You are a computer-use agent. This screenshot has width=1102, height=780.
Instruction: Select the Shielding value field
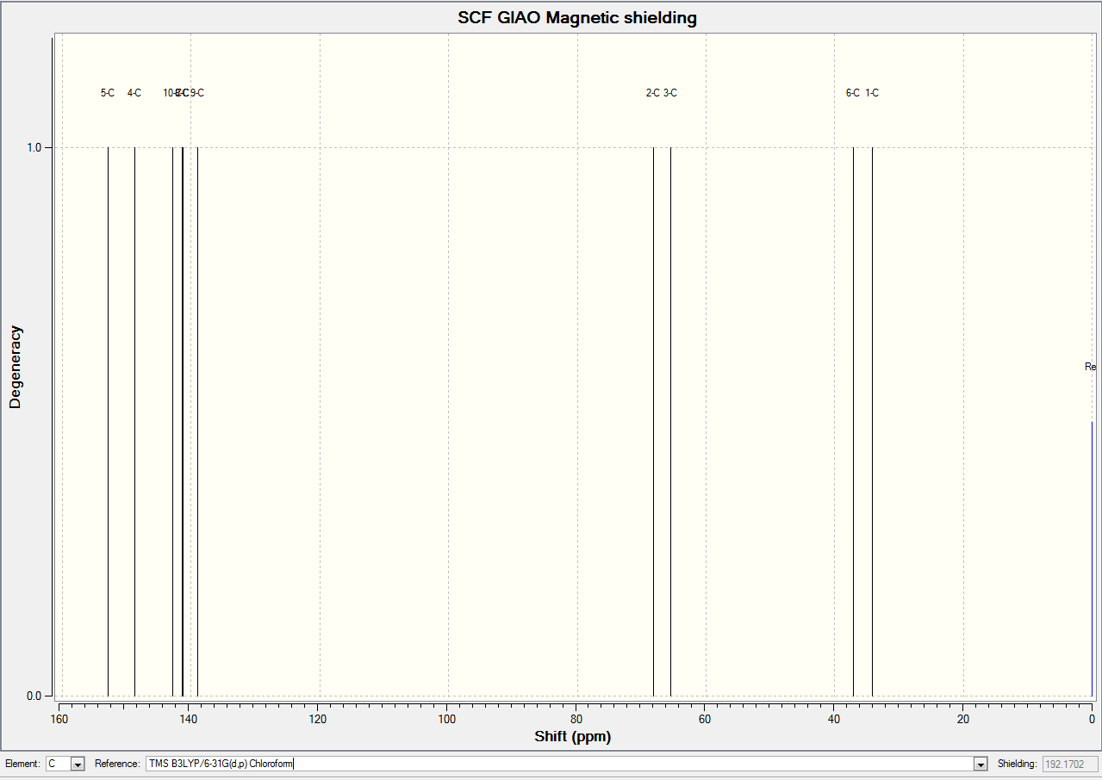[x=1070, y=764]
